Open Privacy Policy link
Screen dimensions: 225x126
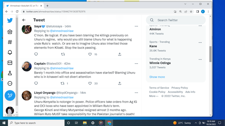180,88
